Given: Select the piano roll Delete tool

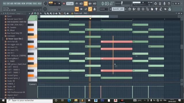Looking at the screenshot, I should (54, 13).
